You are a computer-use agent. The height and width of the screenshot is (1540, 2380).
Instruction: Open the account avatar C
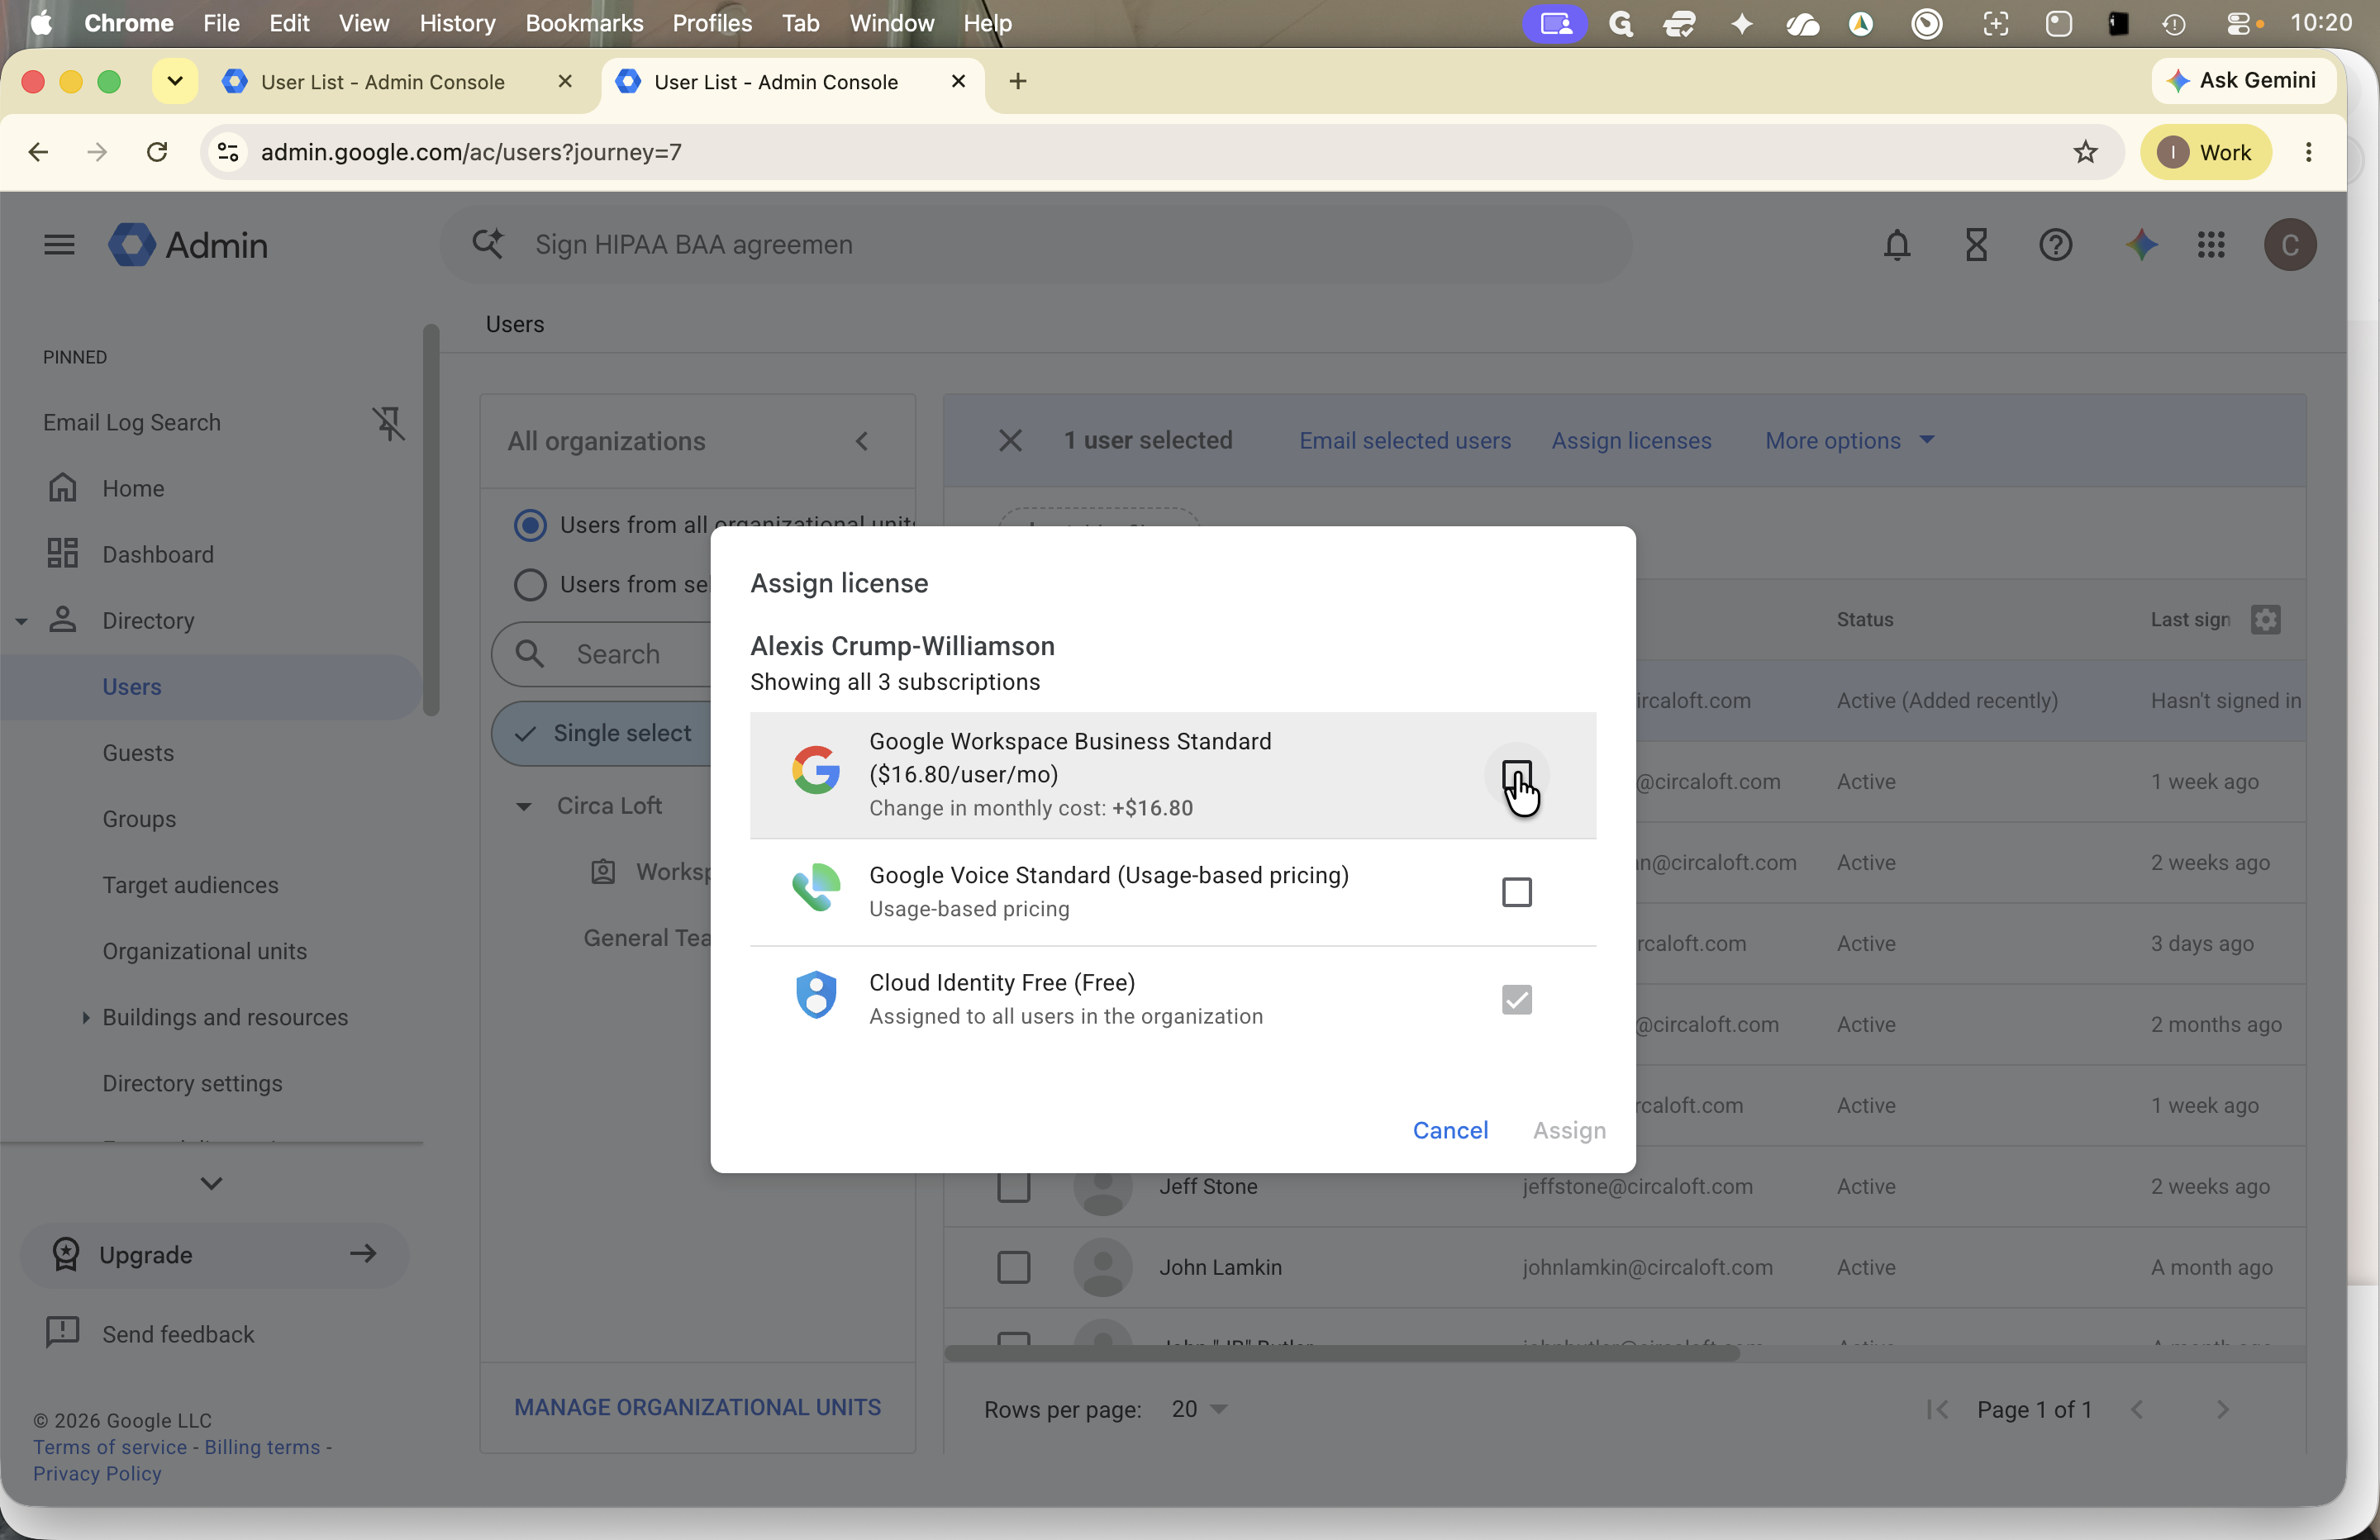2290,245
